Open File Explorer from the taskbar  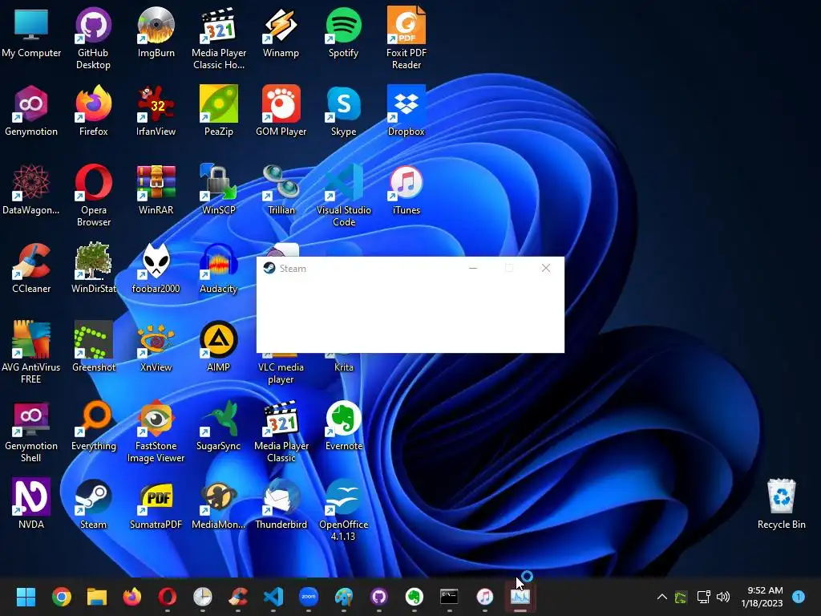tap(97, 597)
